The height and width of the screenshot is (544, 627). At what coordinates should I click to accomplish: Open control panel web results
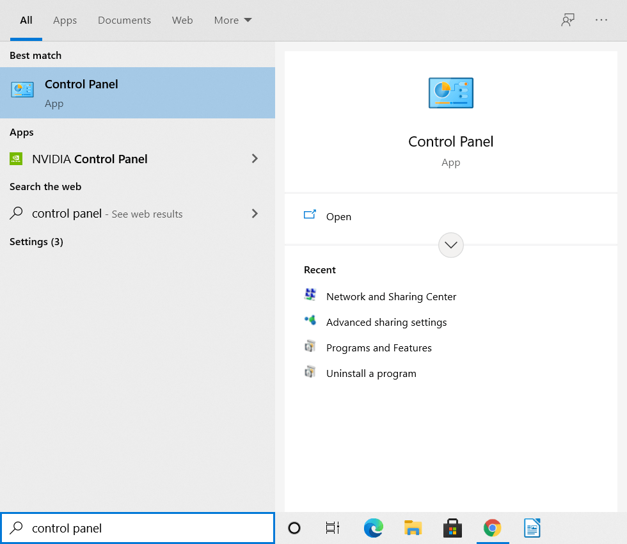click(138, 214)
